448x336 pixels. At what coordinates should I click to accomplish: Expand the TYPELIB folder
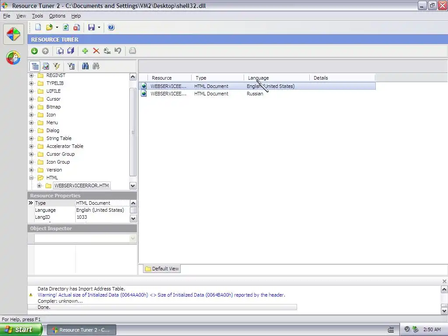31,84
